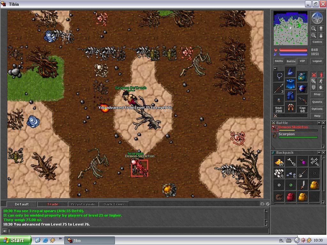Screen dimensions: 327x245
Task: Open the Quests log
Action: click(317, 102)
